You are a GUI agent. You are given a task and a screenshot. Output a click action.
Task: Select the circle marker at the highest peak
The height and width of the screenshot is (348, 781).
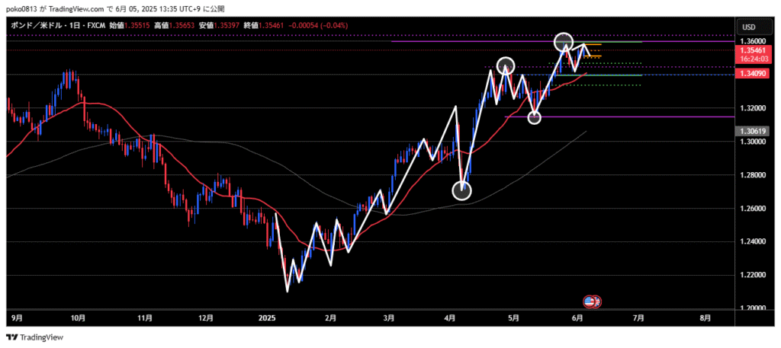pos(564,42)
